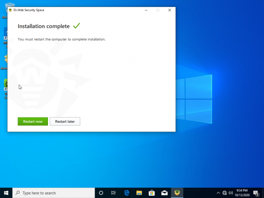Open the Action Center notifications
This screenshot has width=264, height=198.
[256, 193]
